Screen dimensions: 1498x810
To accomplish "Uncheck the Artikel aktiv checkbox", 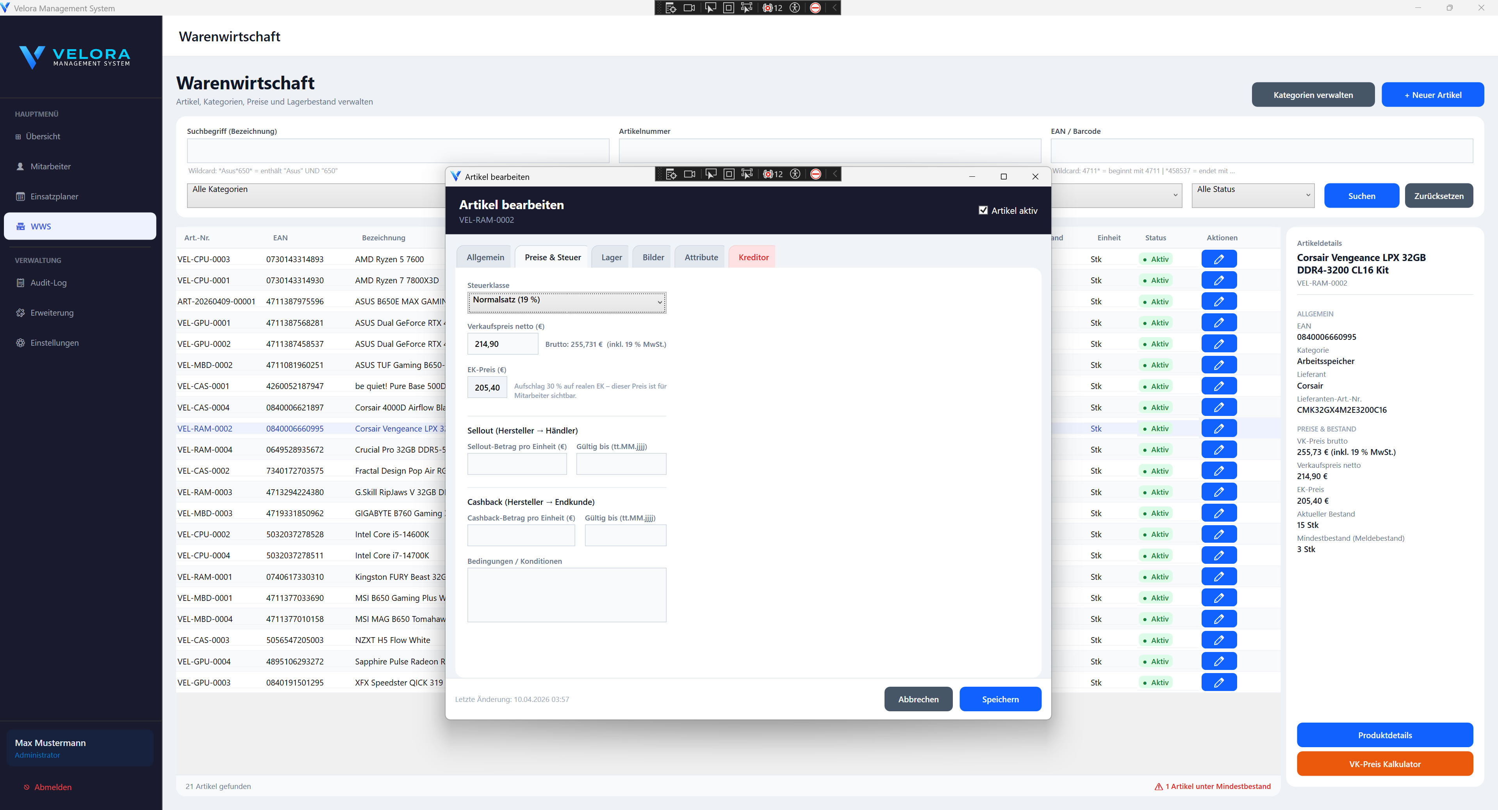I will (983, 210).
